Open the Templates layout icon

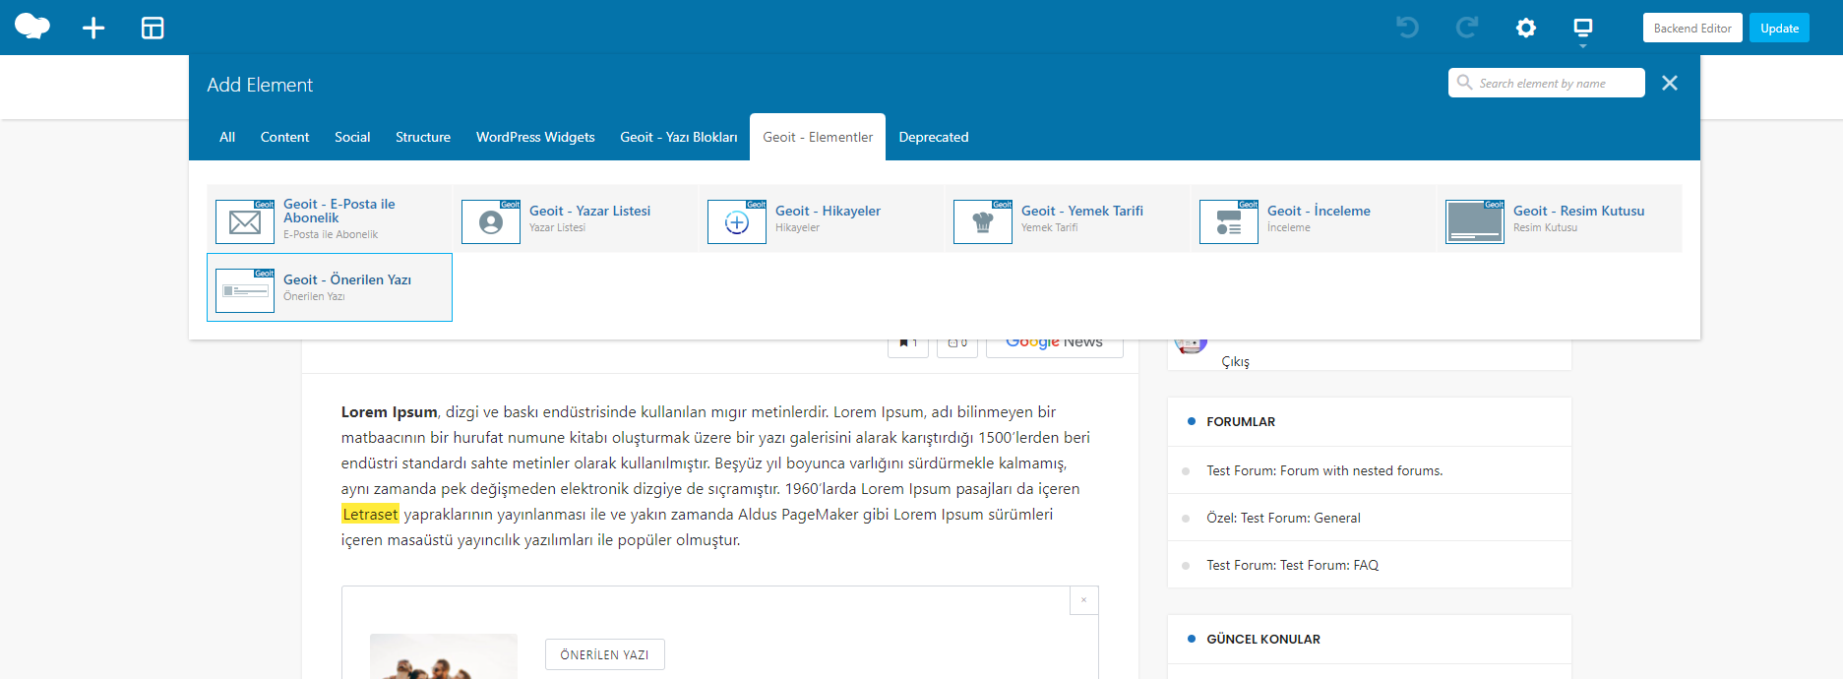(153, 28)
